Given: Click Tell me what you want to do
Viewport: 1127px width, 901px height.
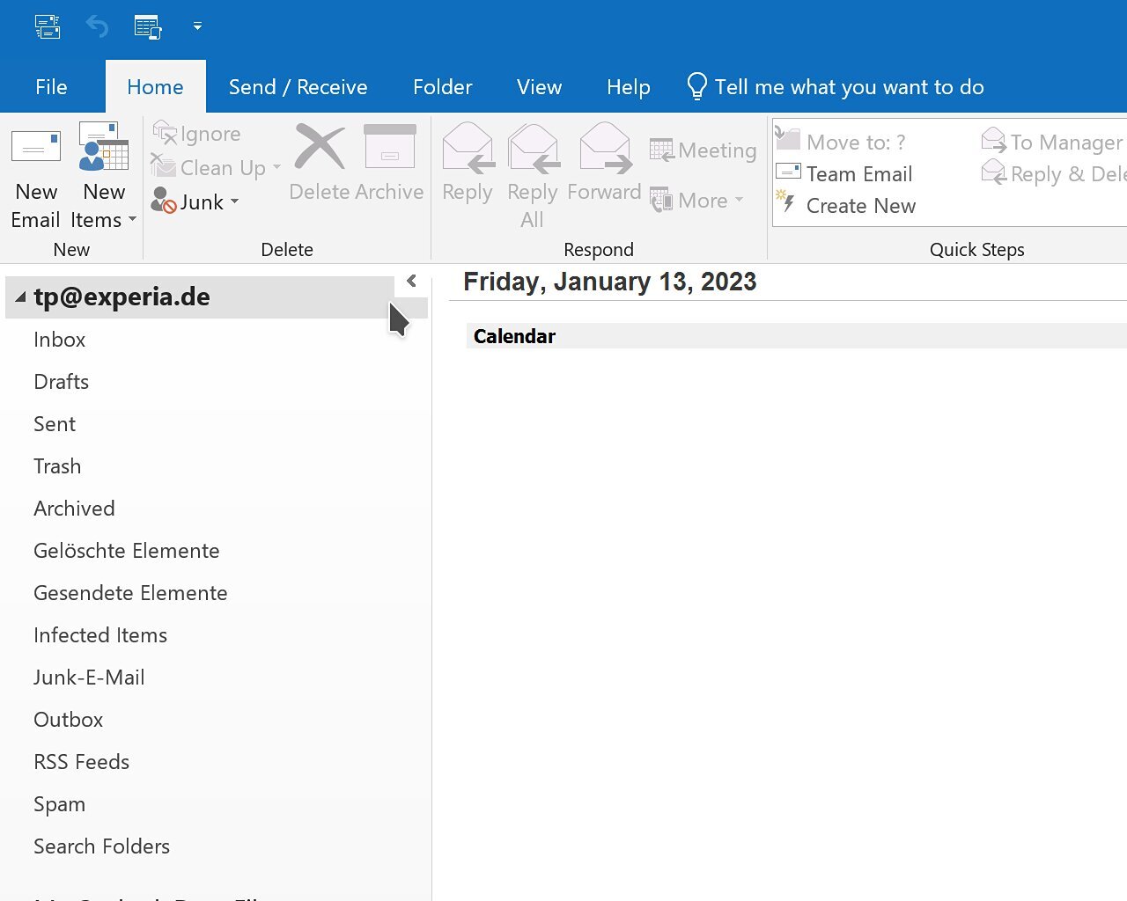Looking at the screenshot, I should pyautogui.click(x=834, y=86).
